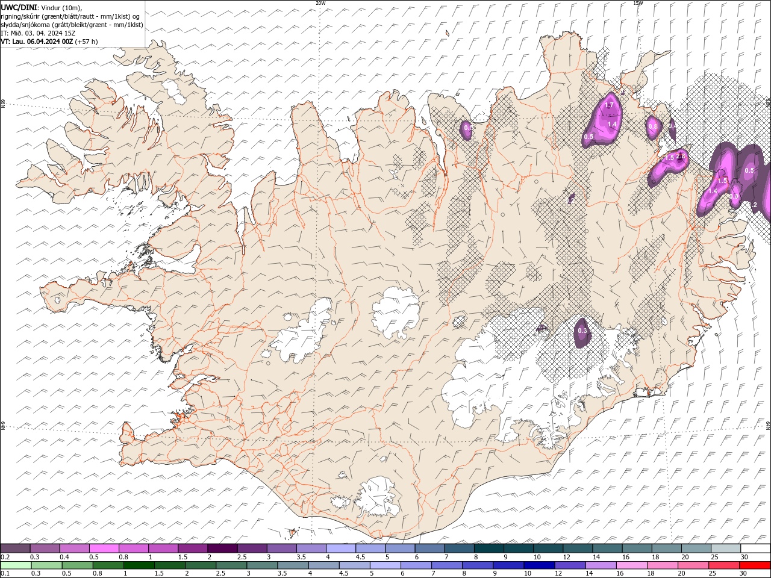Click the dark teal snow swatch between 8 and 9
The image size is (771, 578).
click(x=489, y=548)
